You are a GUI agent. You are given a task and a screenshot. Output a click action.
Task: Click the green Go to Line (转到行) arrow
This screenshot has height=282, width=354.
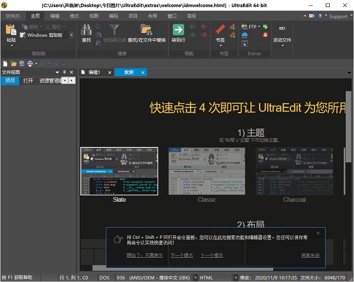click(x=178, y=29)
